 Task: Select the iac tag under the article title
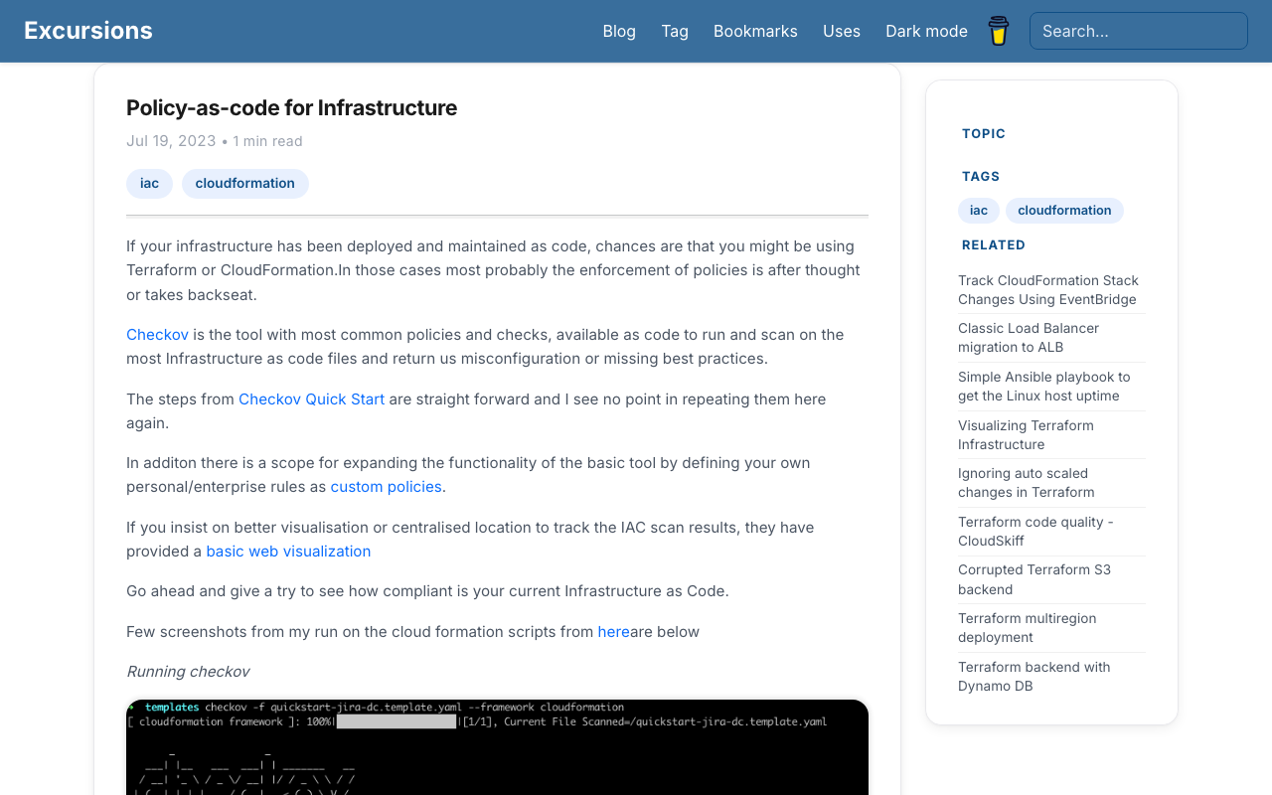149,184
